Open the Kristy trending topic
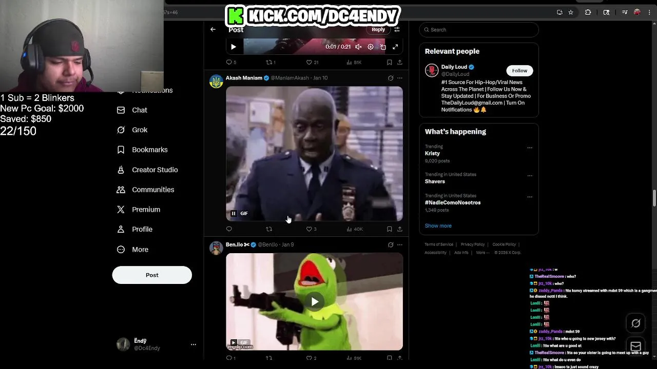Screen dimensions: 657x369 [x=432, y=153]
